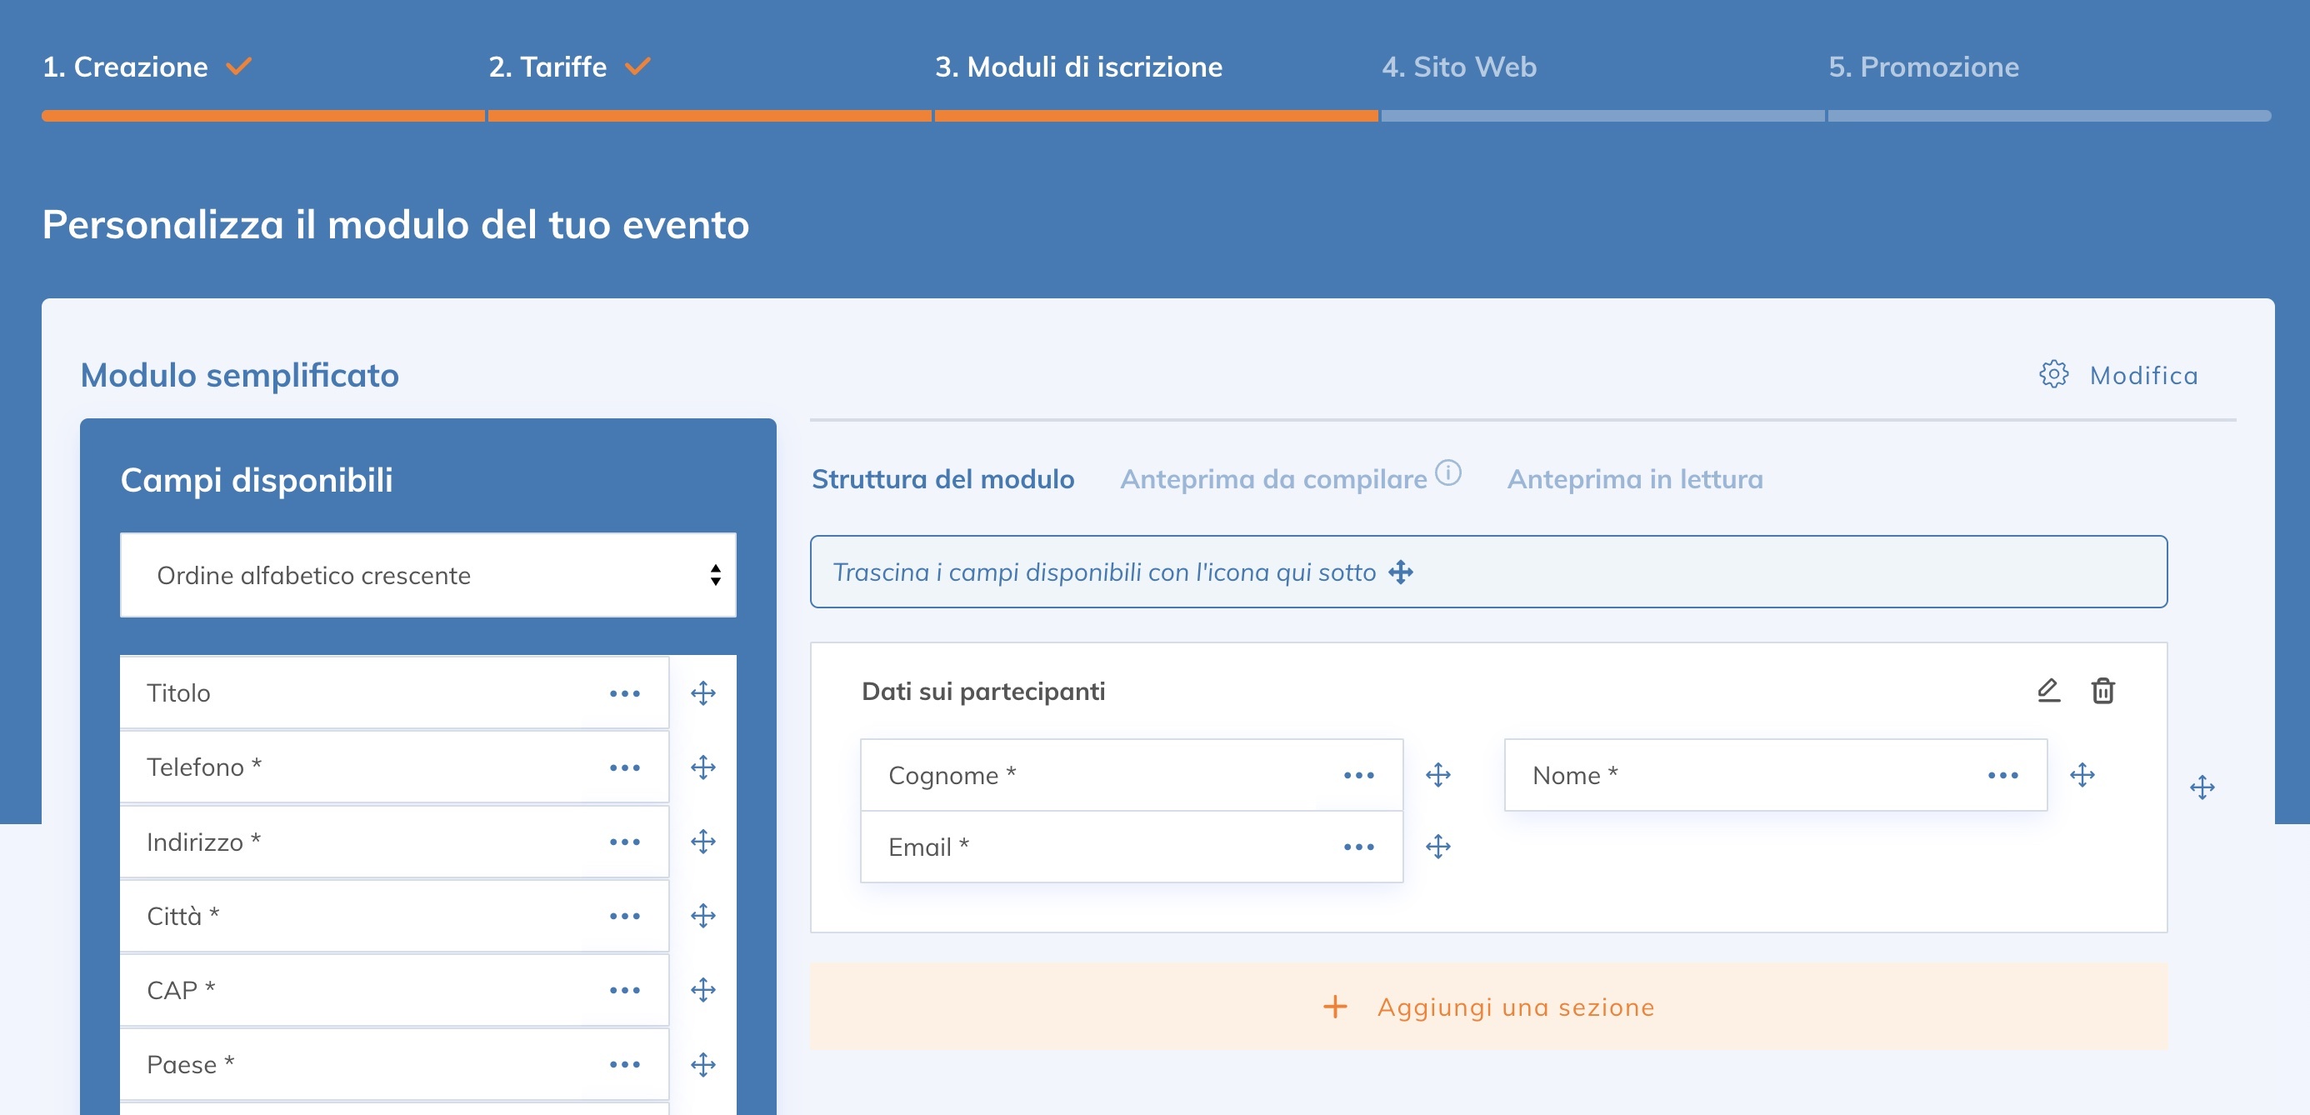Open the three-dot options for Telefono
Viewport: 2310px width, 1115px height.
coord(624,767)
